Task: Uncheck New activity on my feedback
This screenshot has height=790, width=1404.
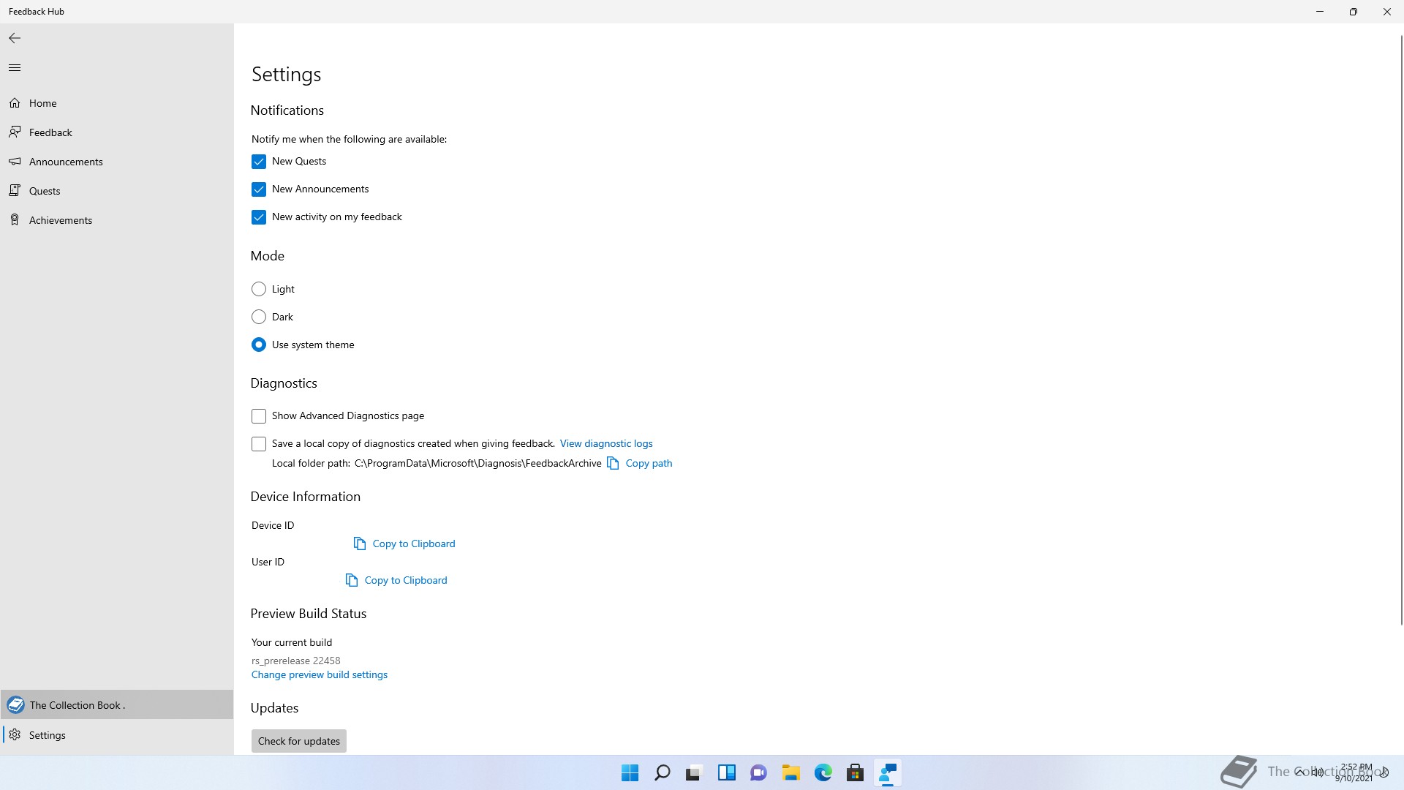Action: tap(259, 217)
